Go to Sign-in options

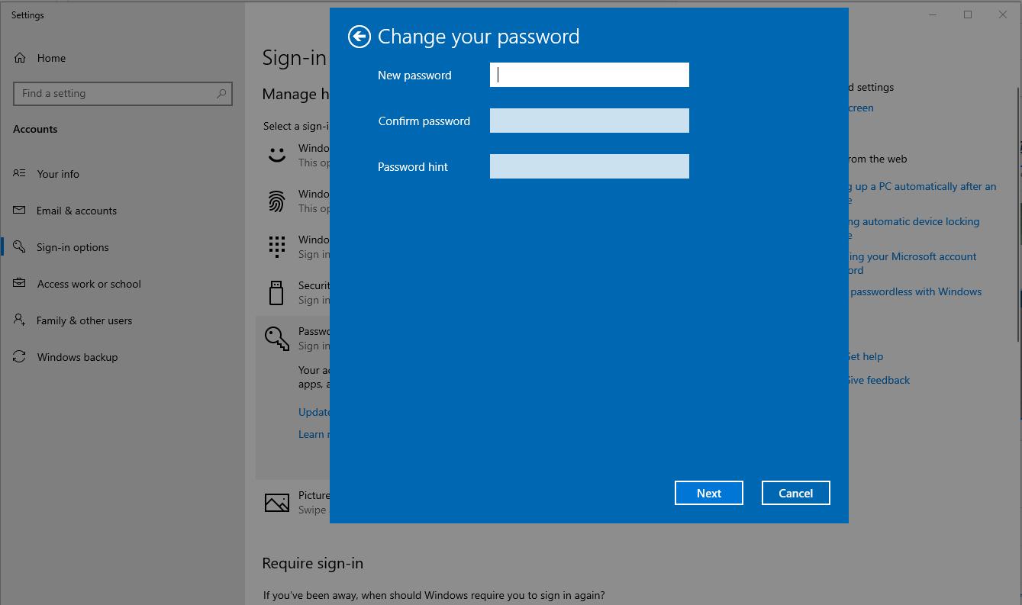[73, 247]
